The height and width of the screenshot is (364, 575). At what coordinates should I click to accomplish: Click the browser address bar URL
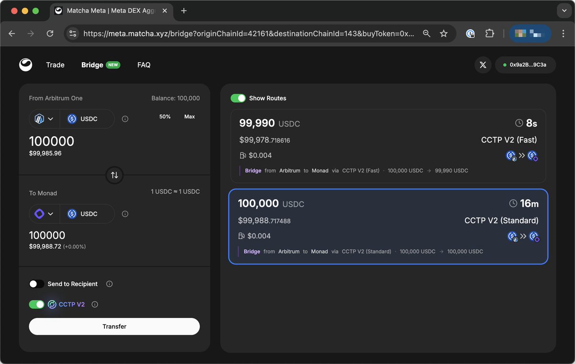(249, 34)
